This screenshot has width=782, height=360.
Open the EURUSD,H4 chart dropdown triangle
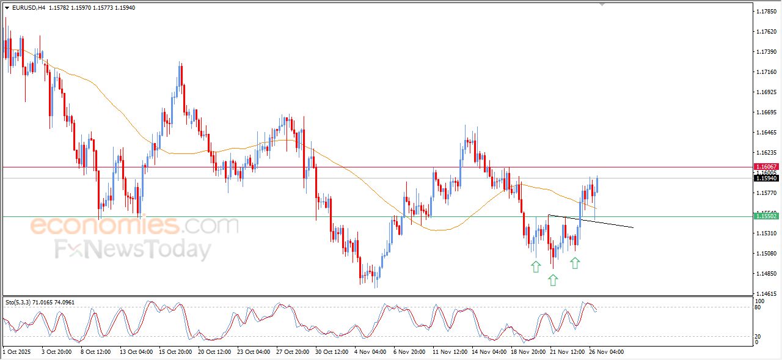coord(7,8)
